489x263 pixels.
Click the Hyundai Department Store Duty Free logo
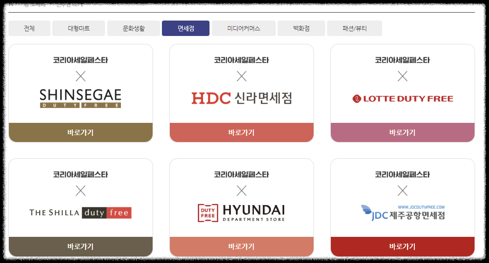click(x=241, y=213)
